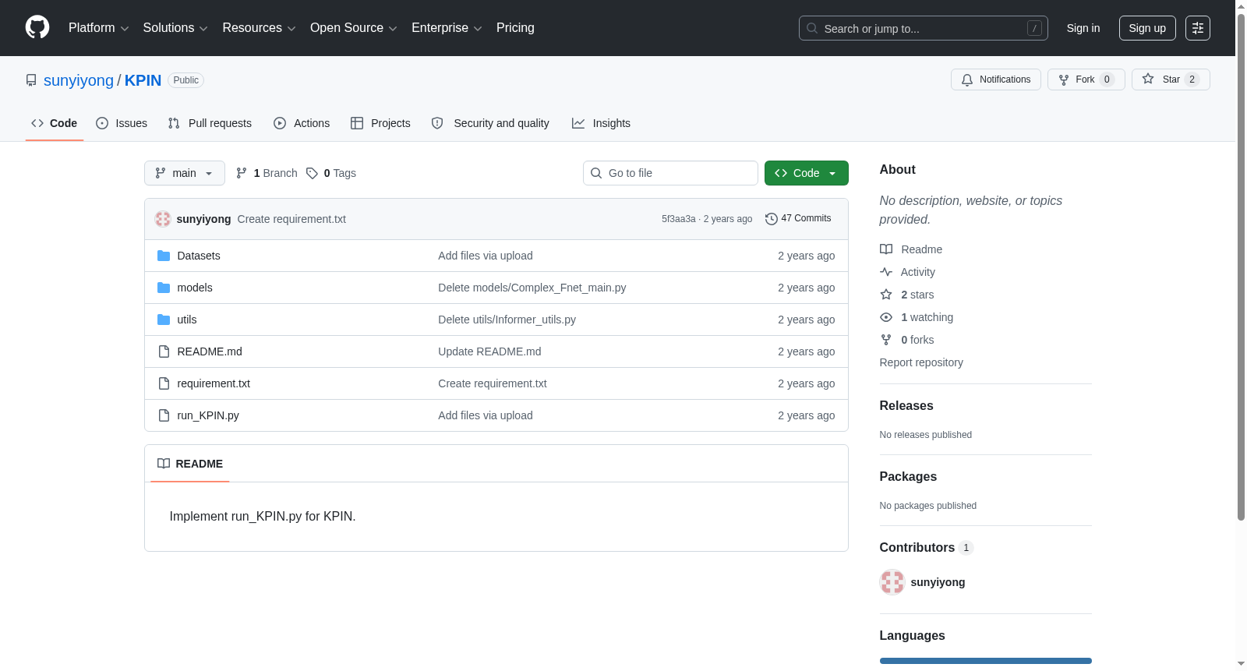Fork the KPIN repository

(1086, 79)
